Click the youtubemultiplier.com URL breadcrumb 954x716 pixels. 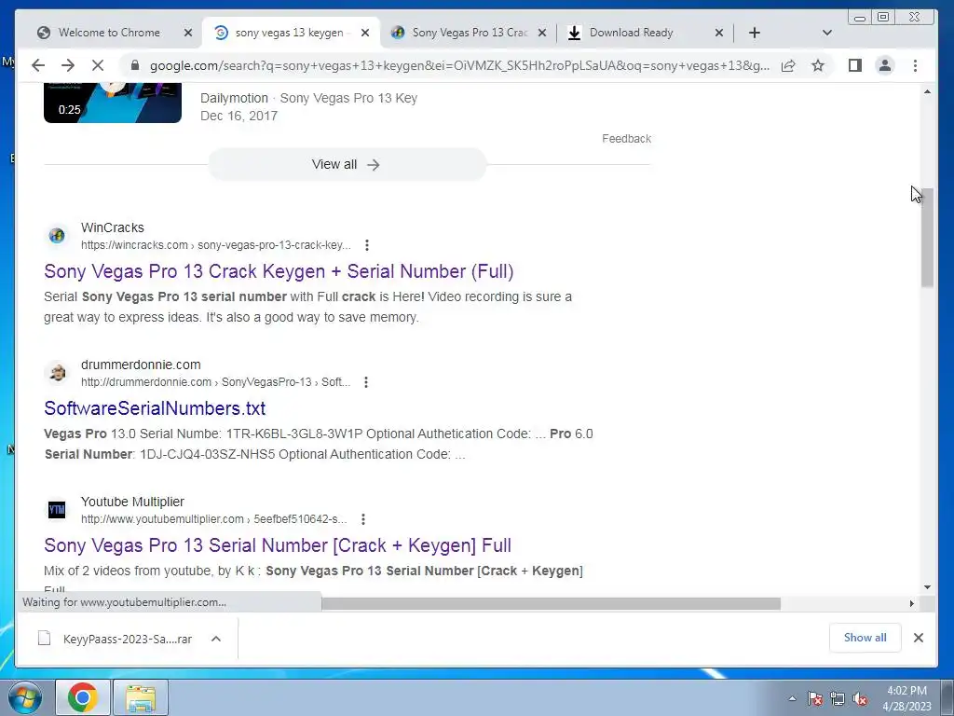coord(213,519)
